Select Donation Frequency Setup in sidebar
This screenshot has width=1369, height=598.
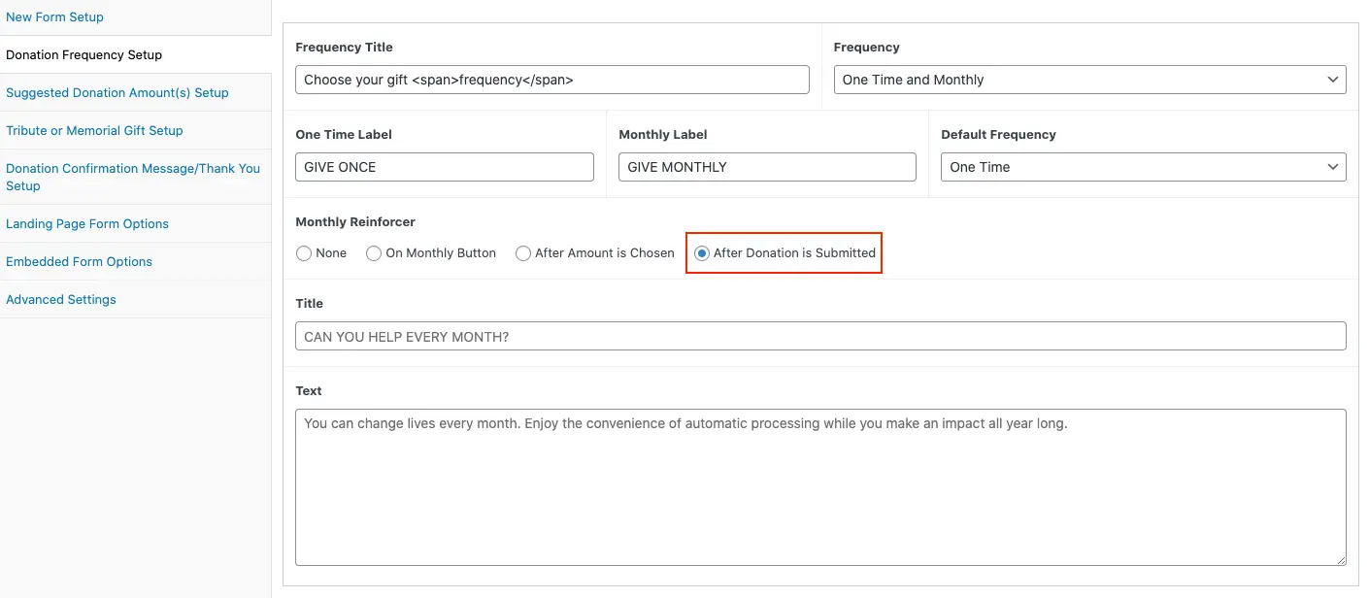(83, 55)
